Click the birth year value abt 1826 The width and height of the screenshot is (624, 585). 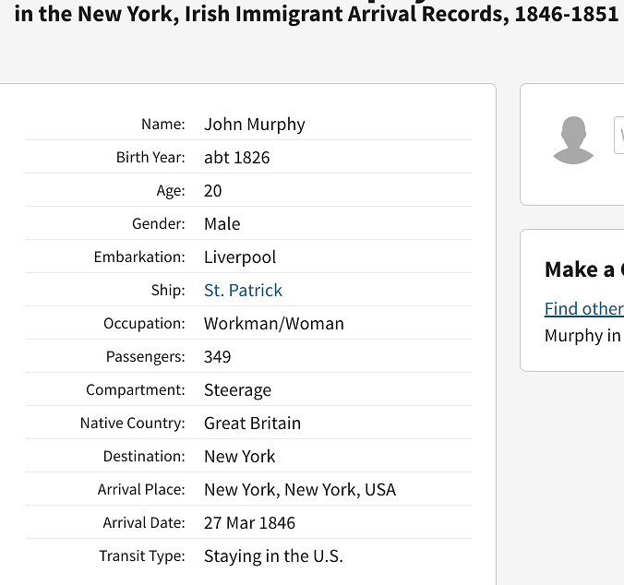click(236, 158)
